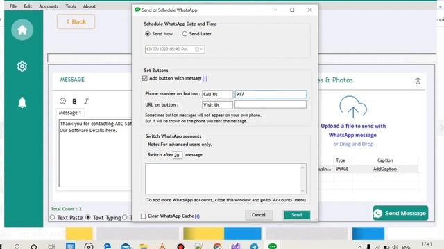The height and width of the screenshot is (249, 444).
Task: Open the Accounts menu
Action: coord(49,6)
